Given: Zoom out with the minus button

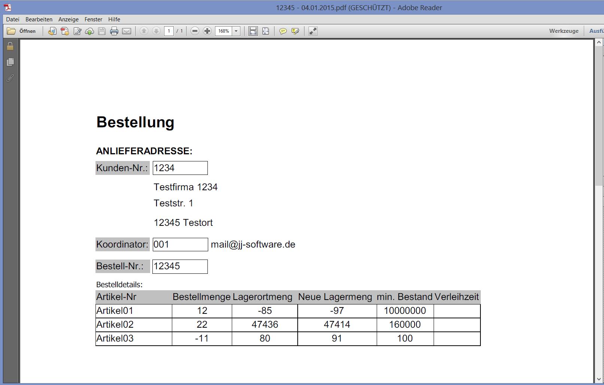Looking at the screenshot, I should tap(195, 31).
